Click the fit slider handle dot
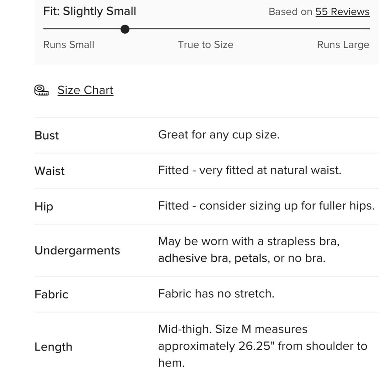Image resolution: width=392 pixels, height=392 pixels. [x=125, y=29]
